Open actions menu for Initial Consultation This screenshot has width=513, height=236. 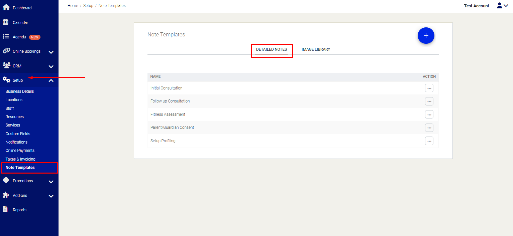429,88
